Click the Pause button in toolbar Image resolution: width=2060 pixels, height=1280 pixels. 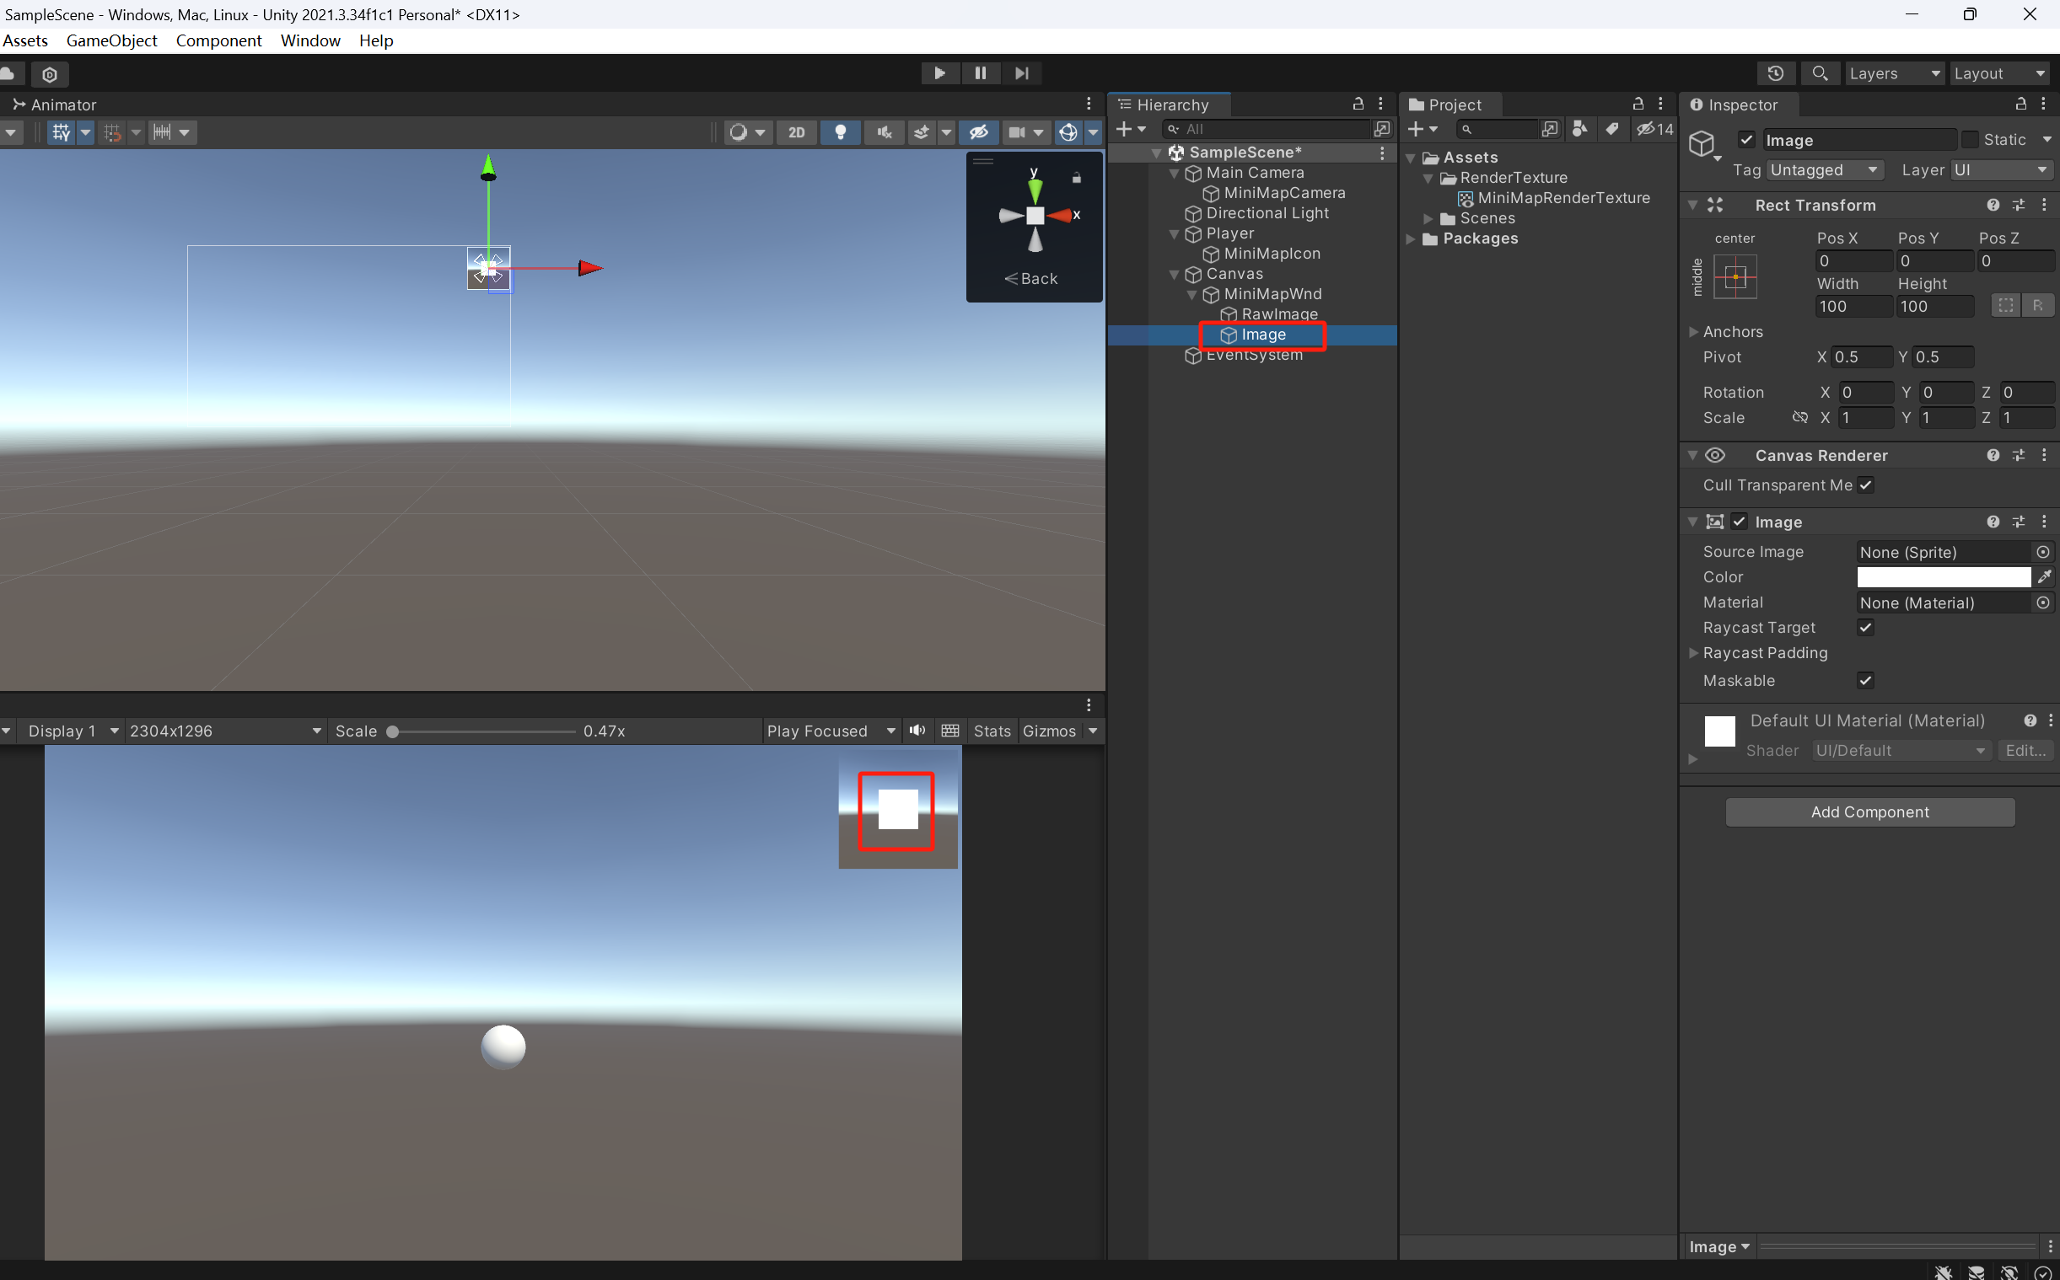[980, 73]
